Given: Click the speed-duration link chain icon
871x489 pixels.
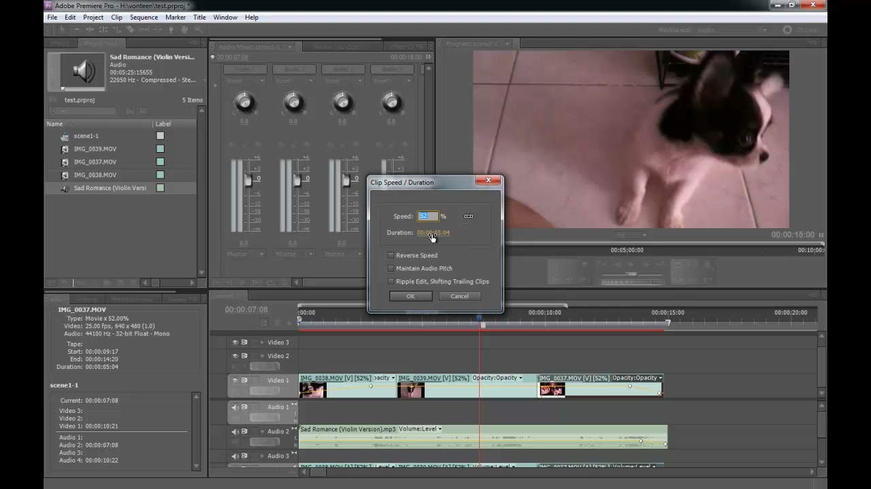Looking at the screenshot, I should point(468,216).
